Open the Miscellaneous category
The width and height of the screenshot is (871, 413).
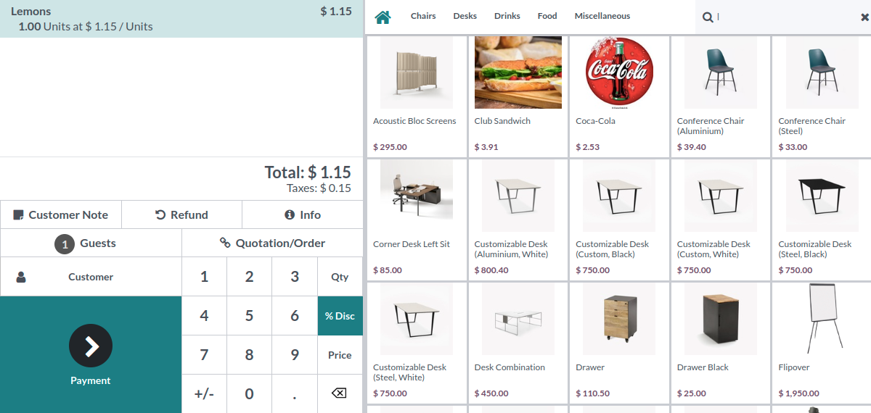pos(602,16)
